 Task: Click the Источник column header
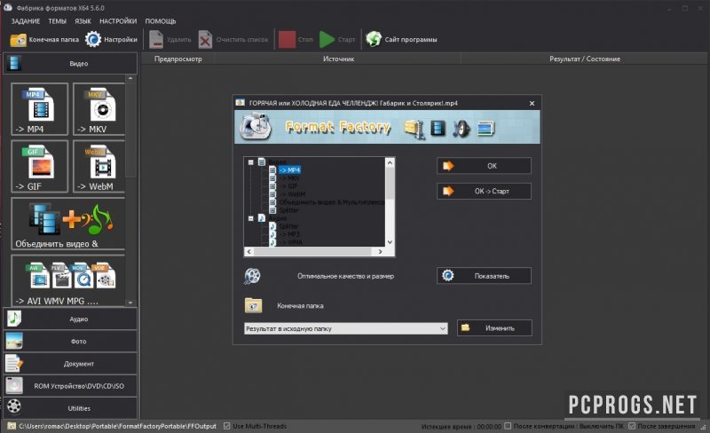(x=338, y=59)
